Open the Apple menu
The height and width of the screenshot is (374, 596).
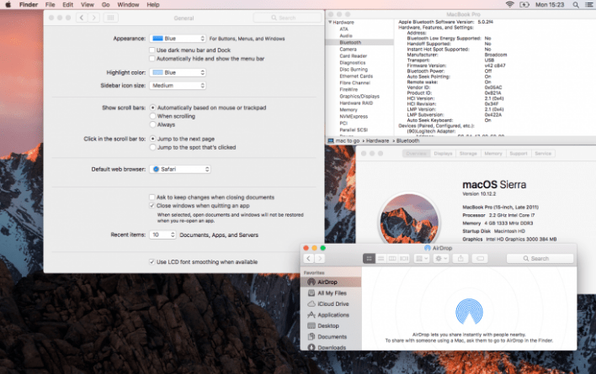8,4
